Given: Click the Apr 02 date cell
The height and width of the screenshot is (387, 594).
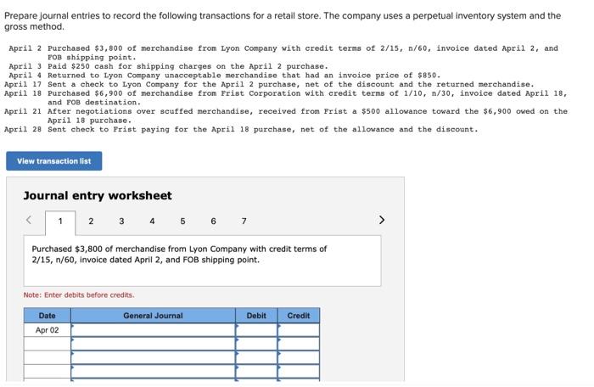Looking at the screenshot, I should 47,330.
